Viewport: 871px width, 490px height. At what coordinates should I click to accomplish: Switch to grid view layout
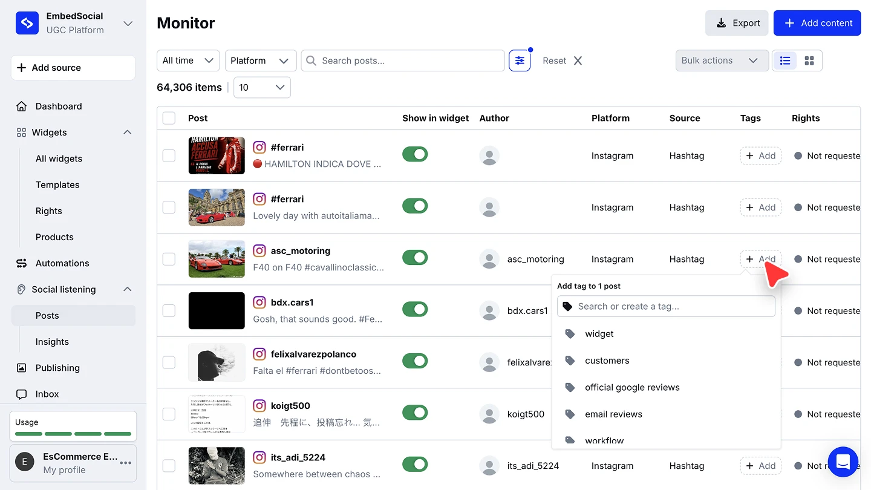(x=809, y=60)
